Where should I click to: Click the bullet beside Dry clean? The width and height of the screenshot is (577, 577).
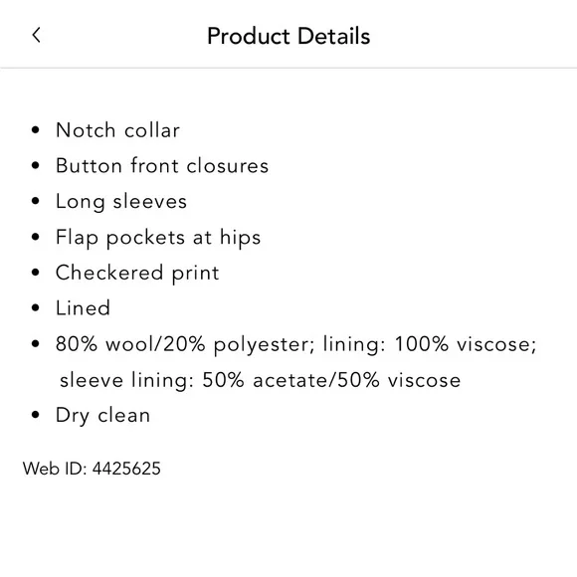(x=36, y=415)
